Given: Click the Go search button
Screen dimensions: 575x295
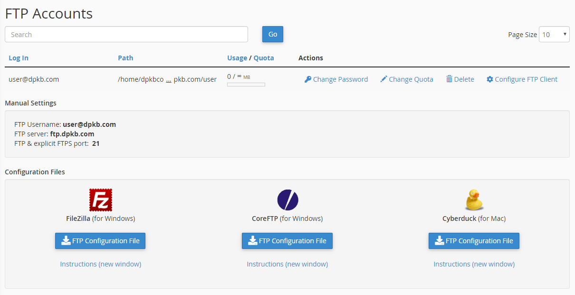Looking at the screenshot, I should [272, 34].
